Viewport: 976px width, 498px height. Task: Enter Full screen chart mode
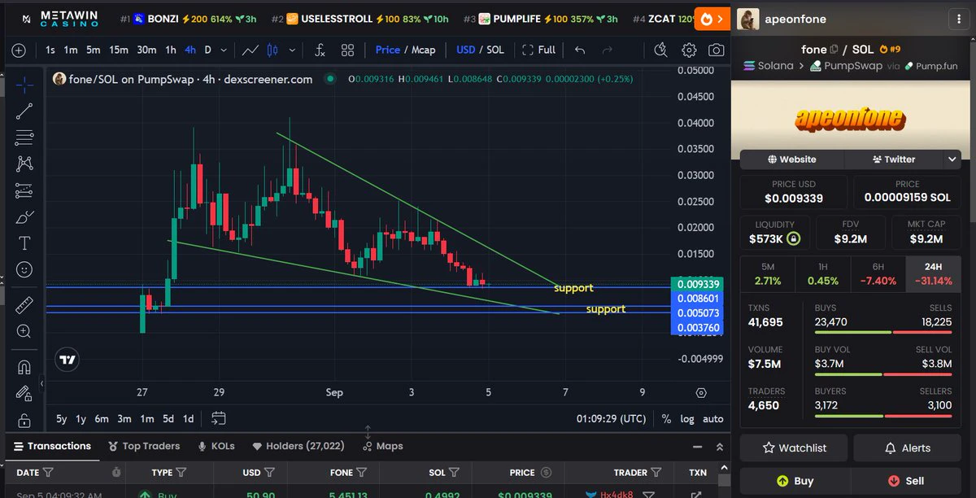[x=539, y=50]
